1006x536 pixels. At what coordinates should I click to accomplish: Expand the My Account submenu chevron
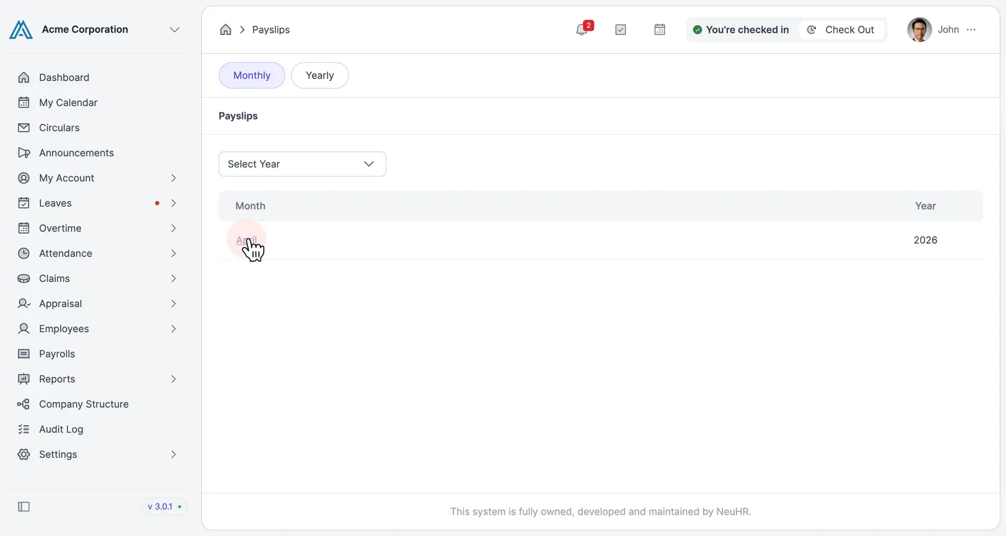[173, 178]
